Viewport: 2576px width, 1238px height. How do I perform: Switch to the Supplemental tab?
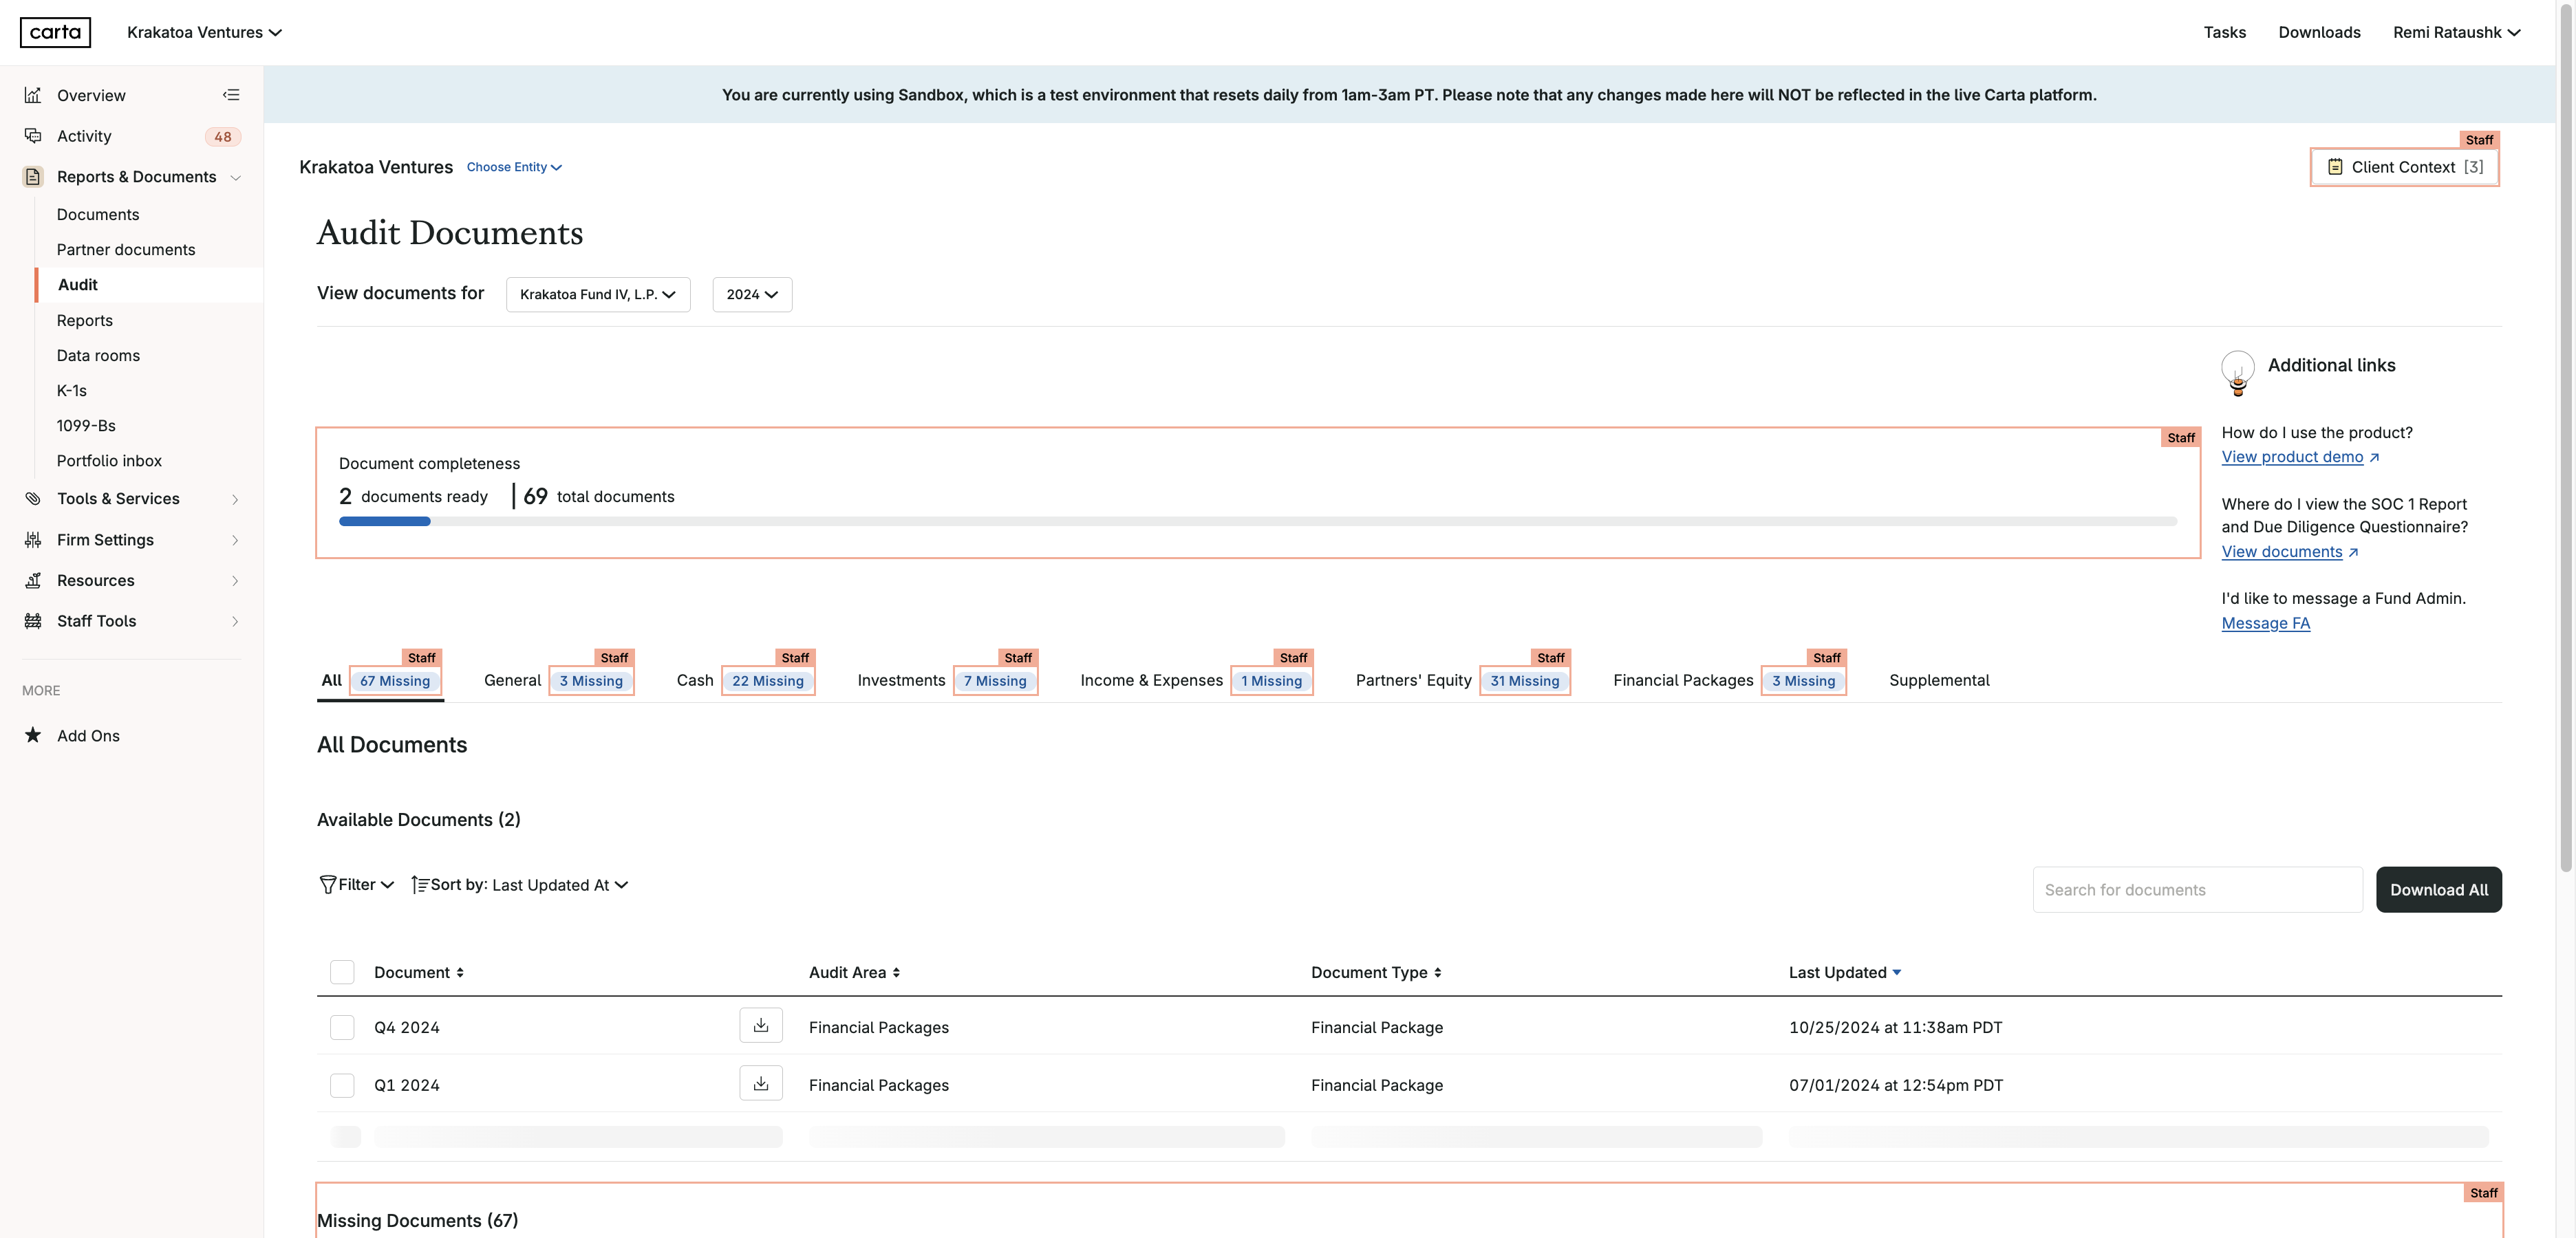[x=1939, y=680]
